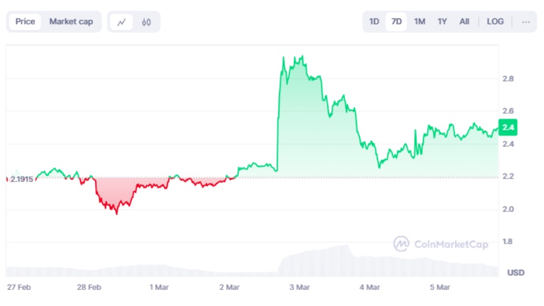Click the green 2.4 current price tag

(509, 127)
